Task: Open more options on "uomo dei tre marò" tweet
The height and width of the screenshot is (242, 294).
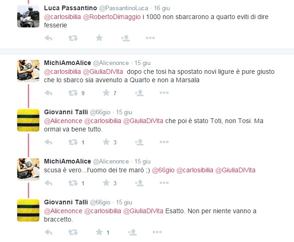Action: 164,183
